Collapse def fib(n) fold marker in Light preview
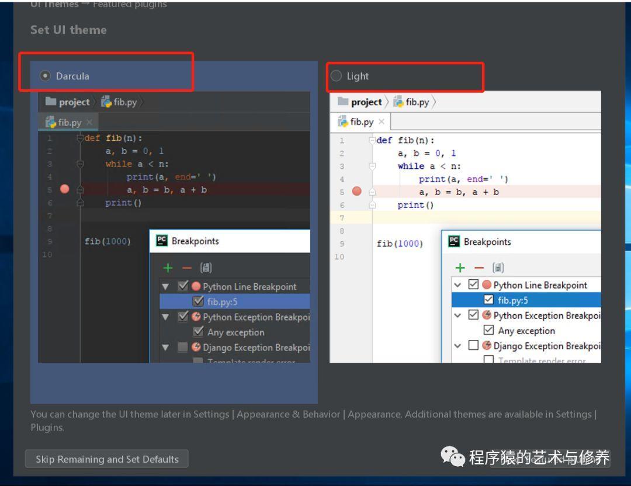 [372, 140]
